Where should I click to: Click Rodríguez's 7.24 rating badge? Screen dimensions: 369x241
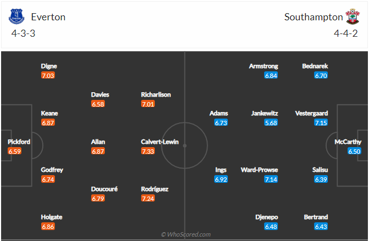(x=148, y=198)
